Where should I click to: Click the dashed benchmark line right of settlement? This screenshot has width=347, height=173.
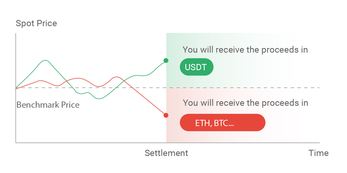(243, 88)
